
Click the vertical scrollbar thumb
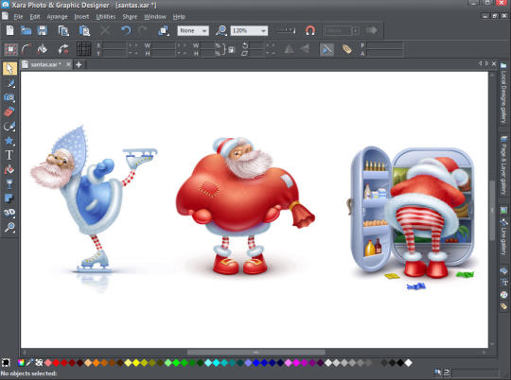pos(492,211)
